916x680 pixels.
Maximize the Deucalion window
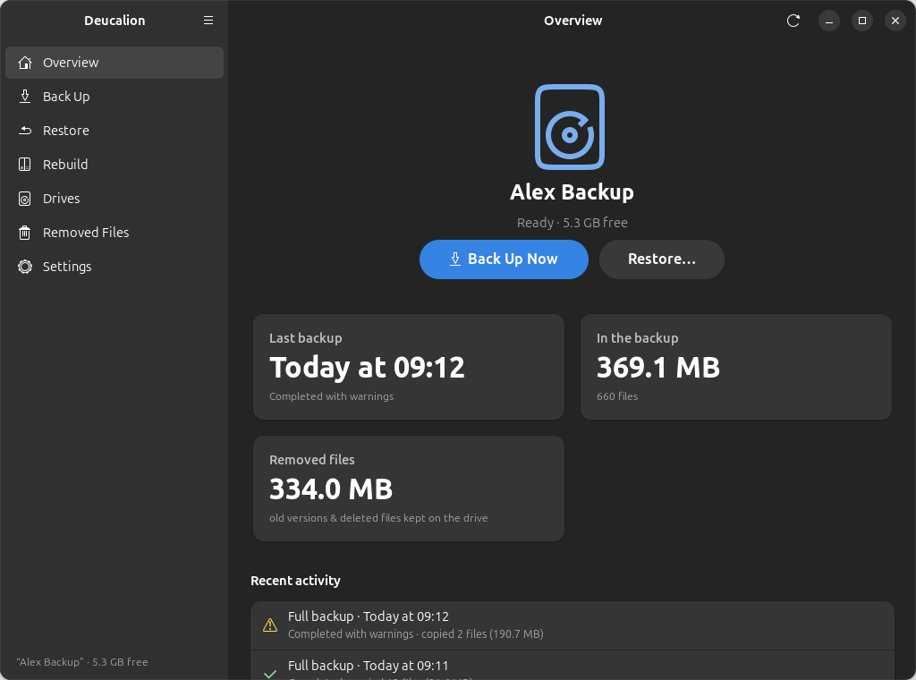click(862, 21)
